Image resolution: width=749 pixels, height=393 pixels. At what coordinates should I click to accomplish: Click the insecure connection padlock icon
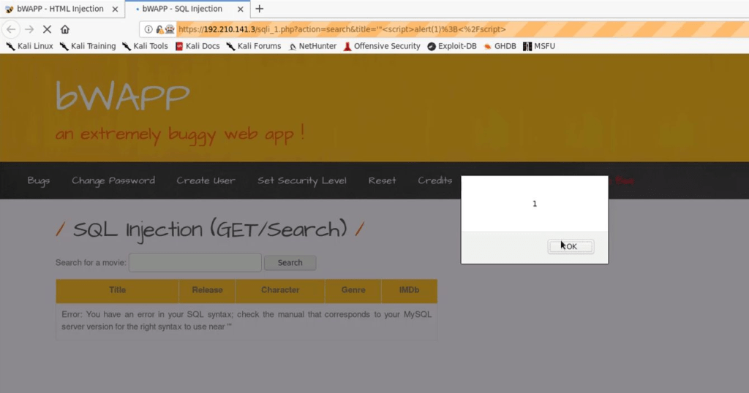tap(159, 29)
